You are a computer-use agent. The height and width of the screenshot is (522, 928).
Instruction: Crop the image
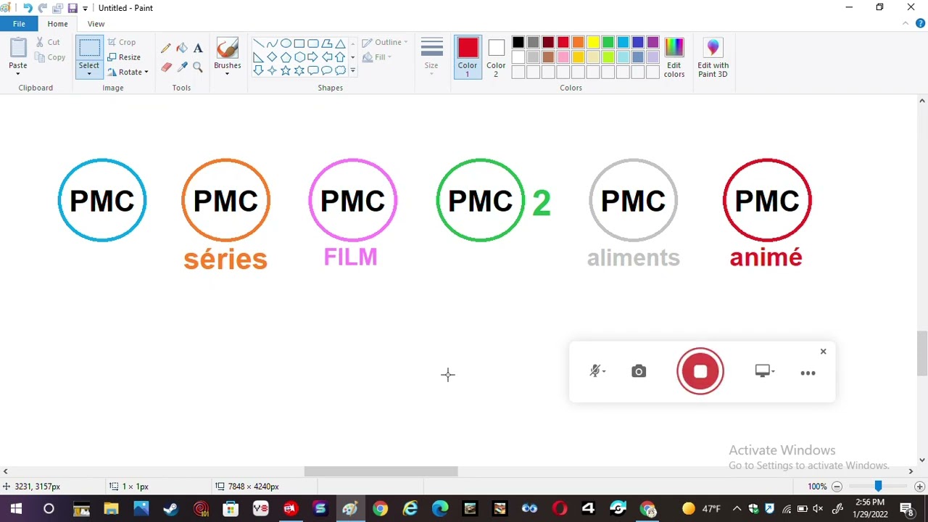122,42
